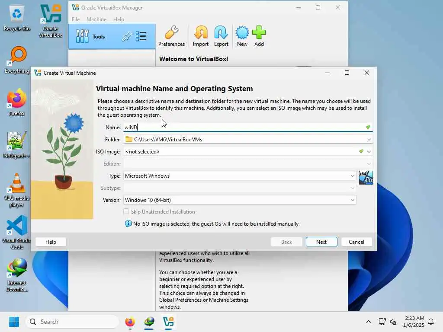Click the New machine icon
This screenshot has height=332, width=443.
click(x=242, y=36)
